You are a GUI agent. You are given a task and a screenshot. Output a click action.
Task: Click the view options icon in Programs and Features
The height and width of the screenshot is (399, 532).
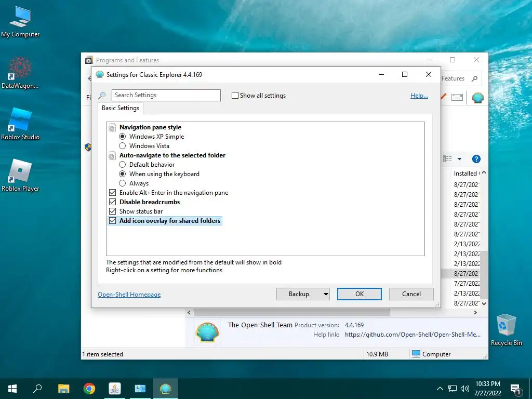pos(447,159)
